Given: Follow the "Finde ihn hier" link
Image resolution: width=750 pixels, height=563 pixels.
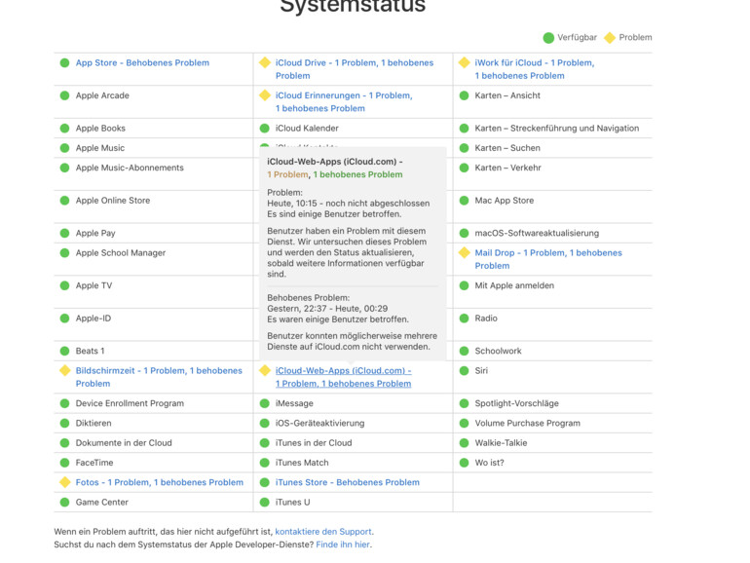Looking at the screenshot, I should point(343,544).
